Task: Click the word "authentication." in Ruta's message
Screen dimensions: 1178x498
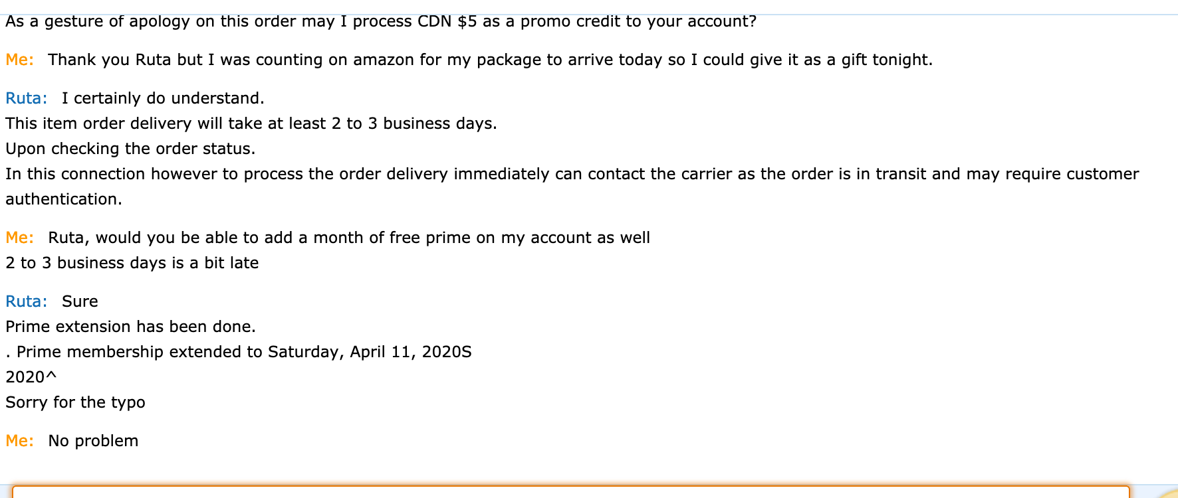Action: (x=64, y=199)
